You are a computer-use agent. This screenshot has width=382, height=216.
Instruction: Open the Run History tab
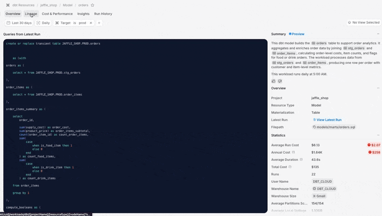click(x=103, y=14)
